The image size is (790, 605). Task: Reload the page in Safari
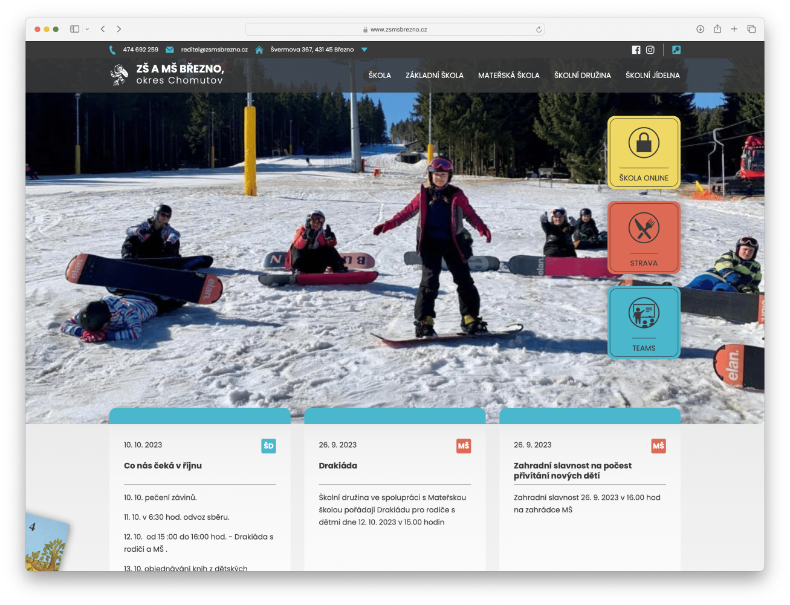[539, 30]
